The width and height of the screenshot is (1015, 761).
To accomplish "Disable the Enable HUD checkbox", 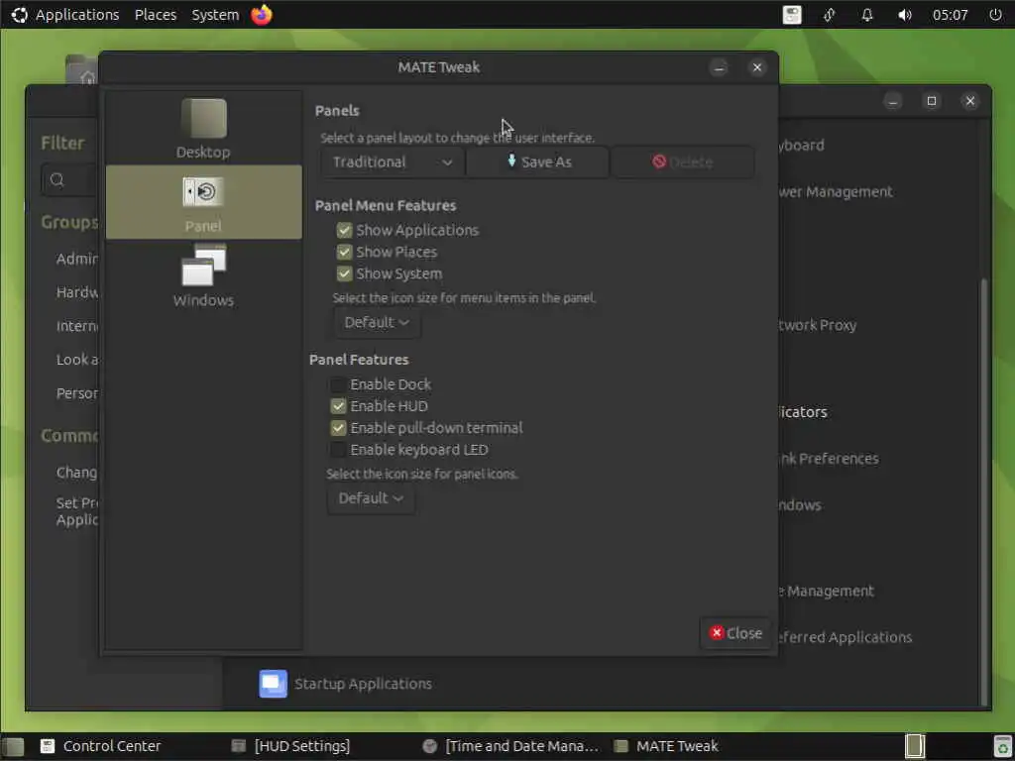I will point(338,406).
